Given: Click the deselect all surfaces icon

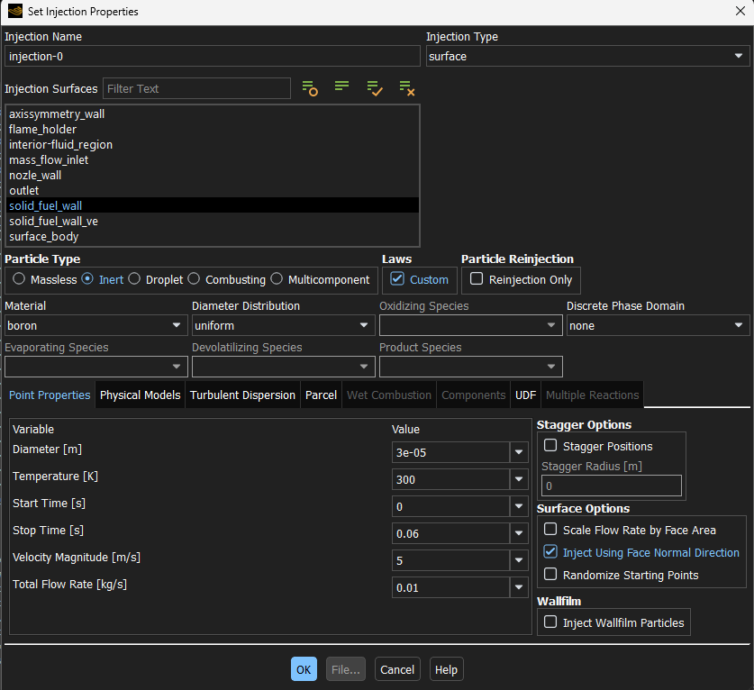Looking at the screenshot, I should [407, 88].
